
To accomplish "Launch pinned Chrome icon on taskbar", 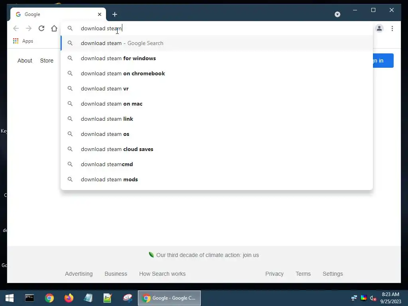I will pos(49,298).
